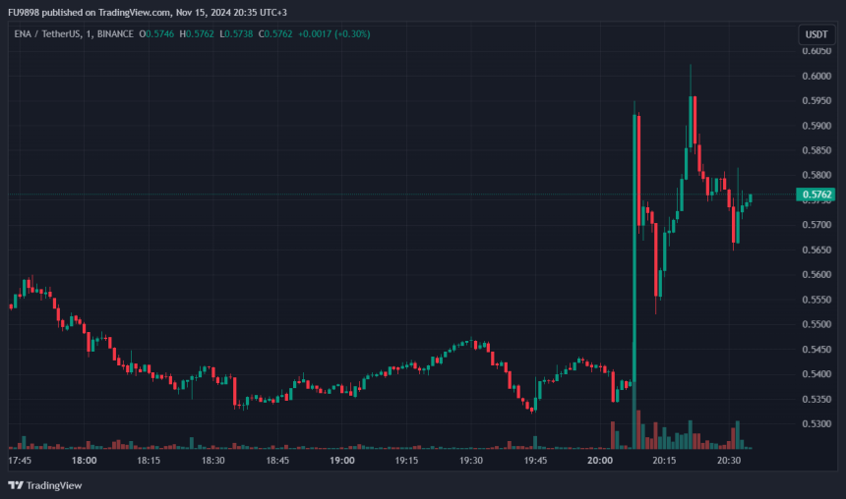Click the ENA / TetherUS symbol title
This screenshot has height=499, width=846.
click(x=42, y=34)
